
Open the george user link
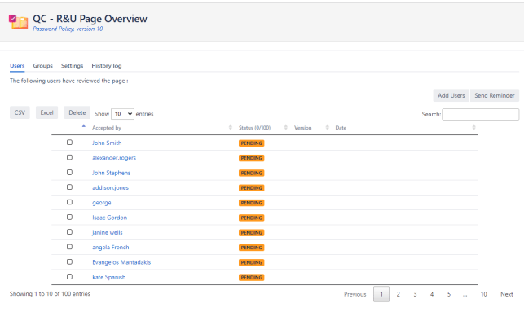pyautogui.click(x=102, y=203)
